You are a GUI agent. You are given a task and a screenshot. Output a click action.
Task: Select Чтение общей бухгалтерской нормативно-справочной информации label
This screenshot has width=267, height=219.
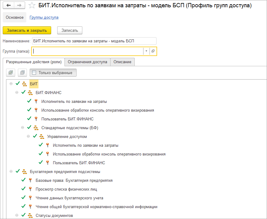[x=97, y=207]
